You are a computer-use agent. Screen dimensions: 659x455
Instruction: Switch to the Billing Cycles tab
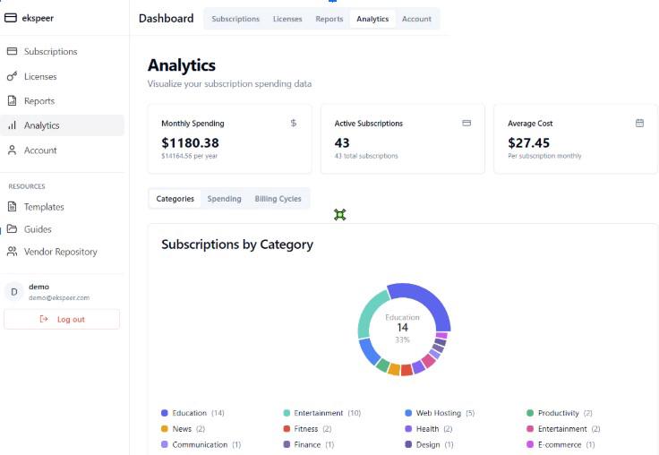point(278,199)
